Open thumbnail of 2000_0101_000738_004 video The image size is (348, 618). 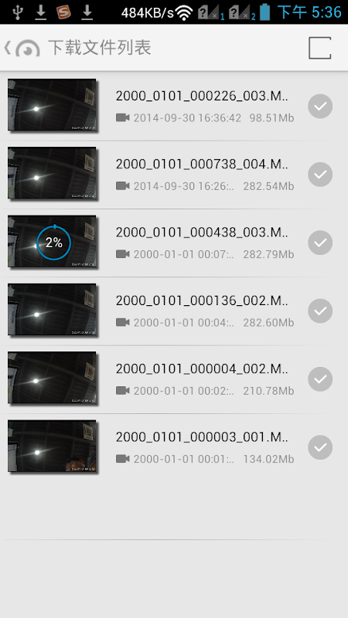[52, 173]
